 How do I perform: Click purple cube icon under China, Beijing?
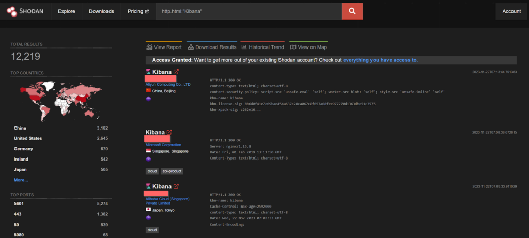click(148, 99)
